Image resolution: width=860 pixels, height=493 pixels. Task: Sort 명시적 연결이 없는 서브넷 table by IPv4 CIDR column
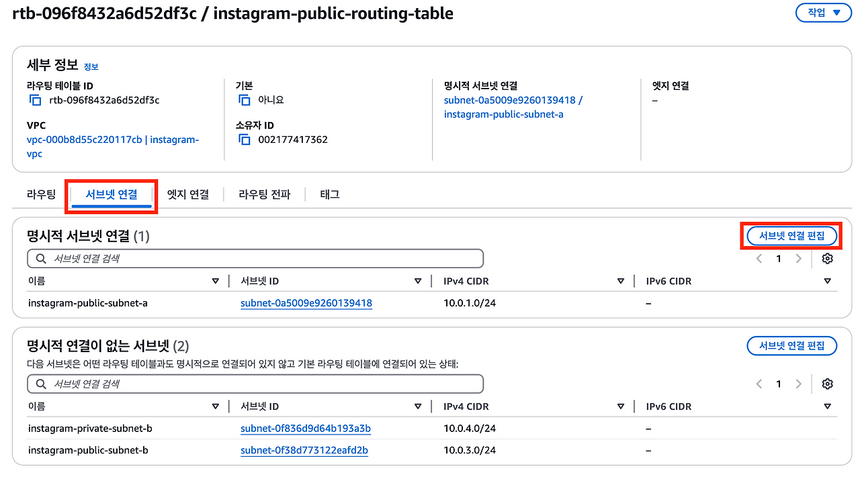(x=621, y=406)
